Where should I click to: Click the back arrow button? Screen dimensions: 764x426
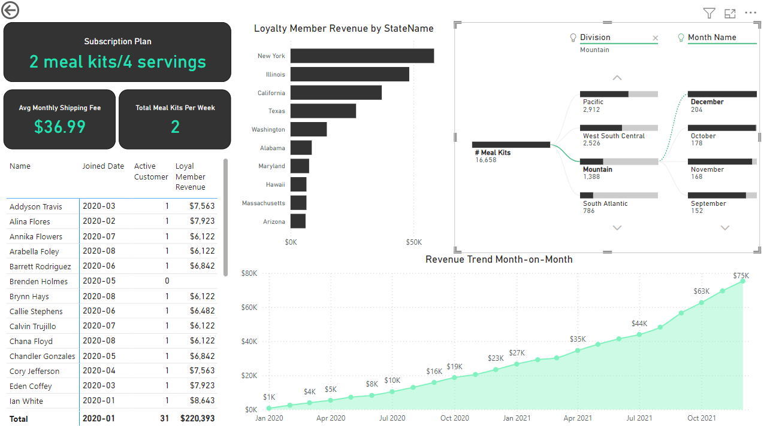10,10
